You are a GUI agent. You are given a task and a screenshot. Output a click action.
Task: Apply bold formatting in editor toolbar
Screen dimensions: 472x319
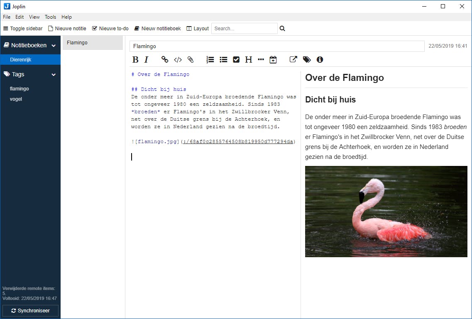click(x=135, y=60)
